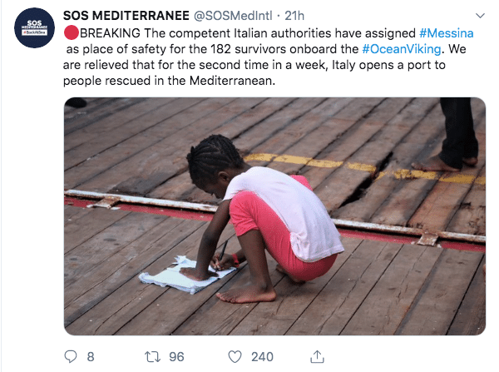Click the reply speech bubble icon
The width and height of the screenshot is (499, 372).
(x=70, y=356)
